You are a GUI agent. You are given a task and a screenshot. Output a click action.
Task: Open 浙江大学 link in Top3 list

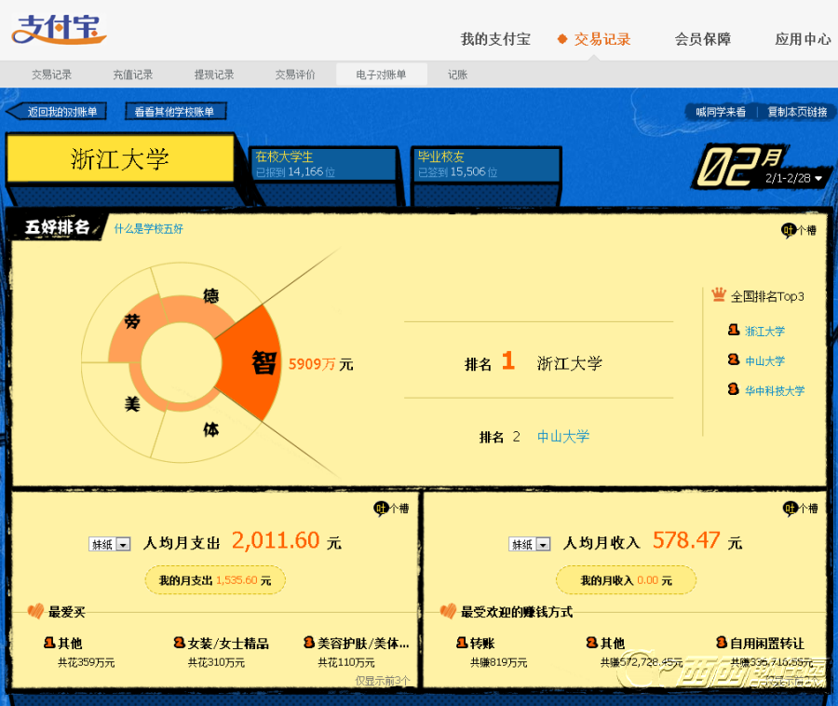click(764, 332)
